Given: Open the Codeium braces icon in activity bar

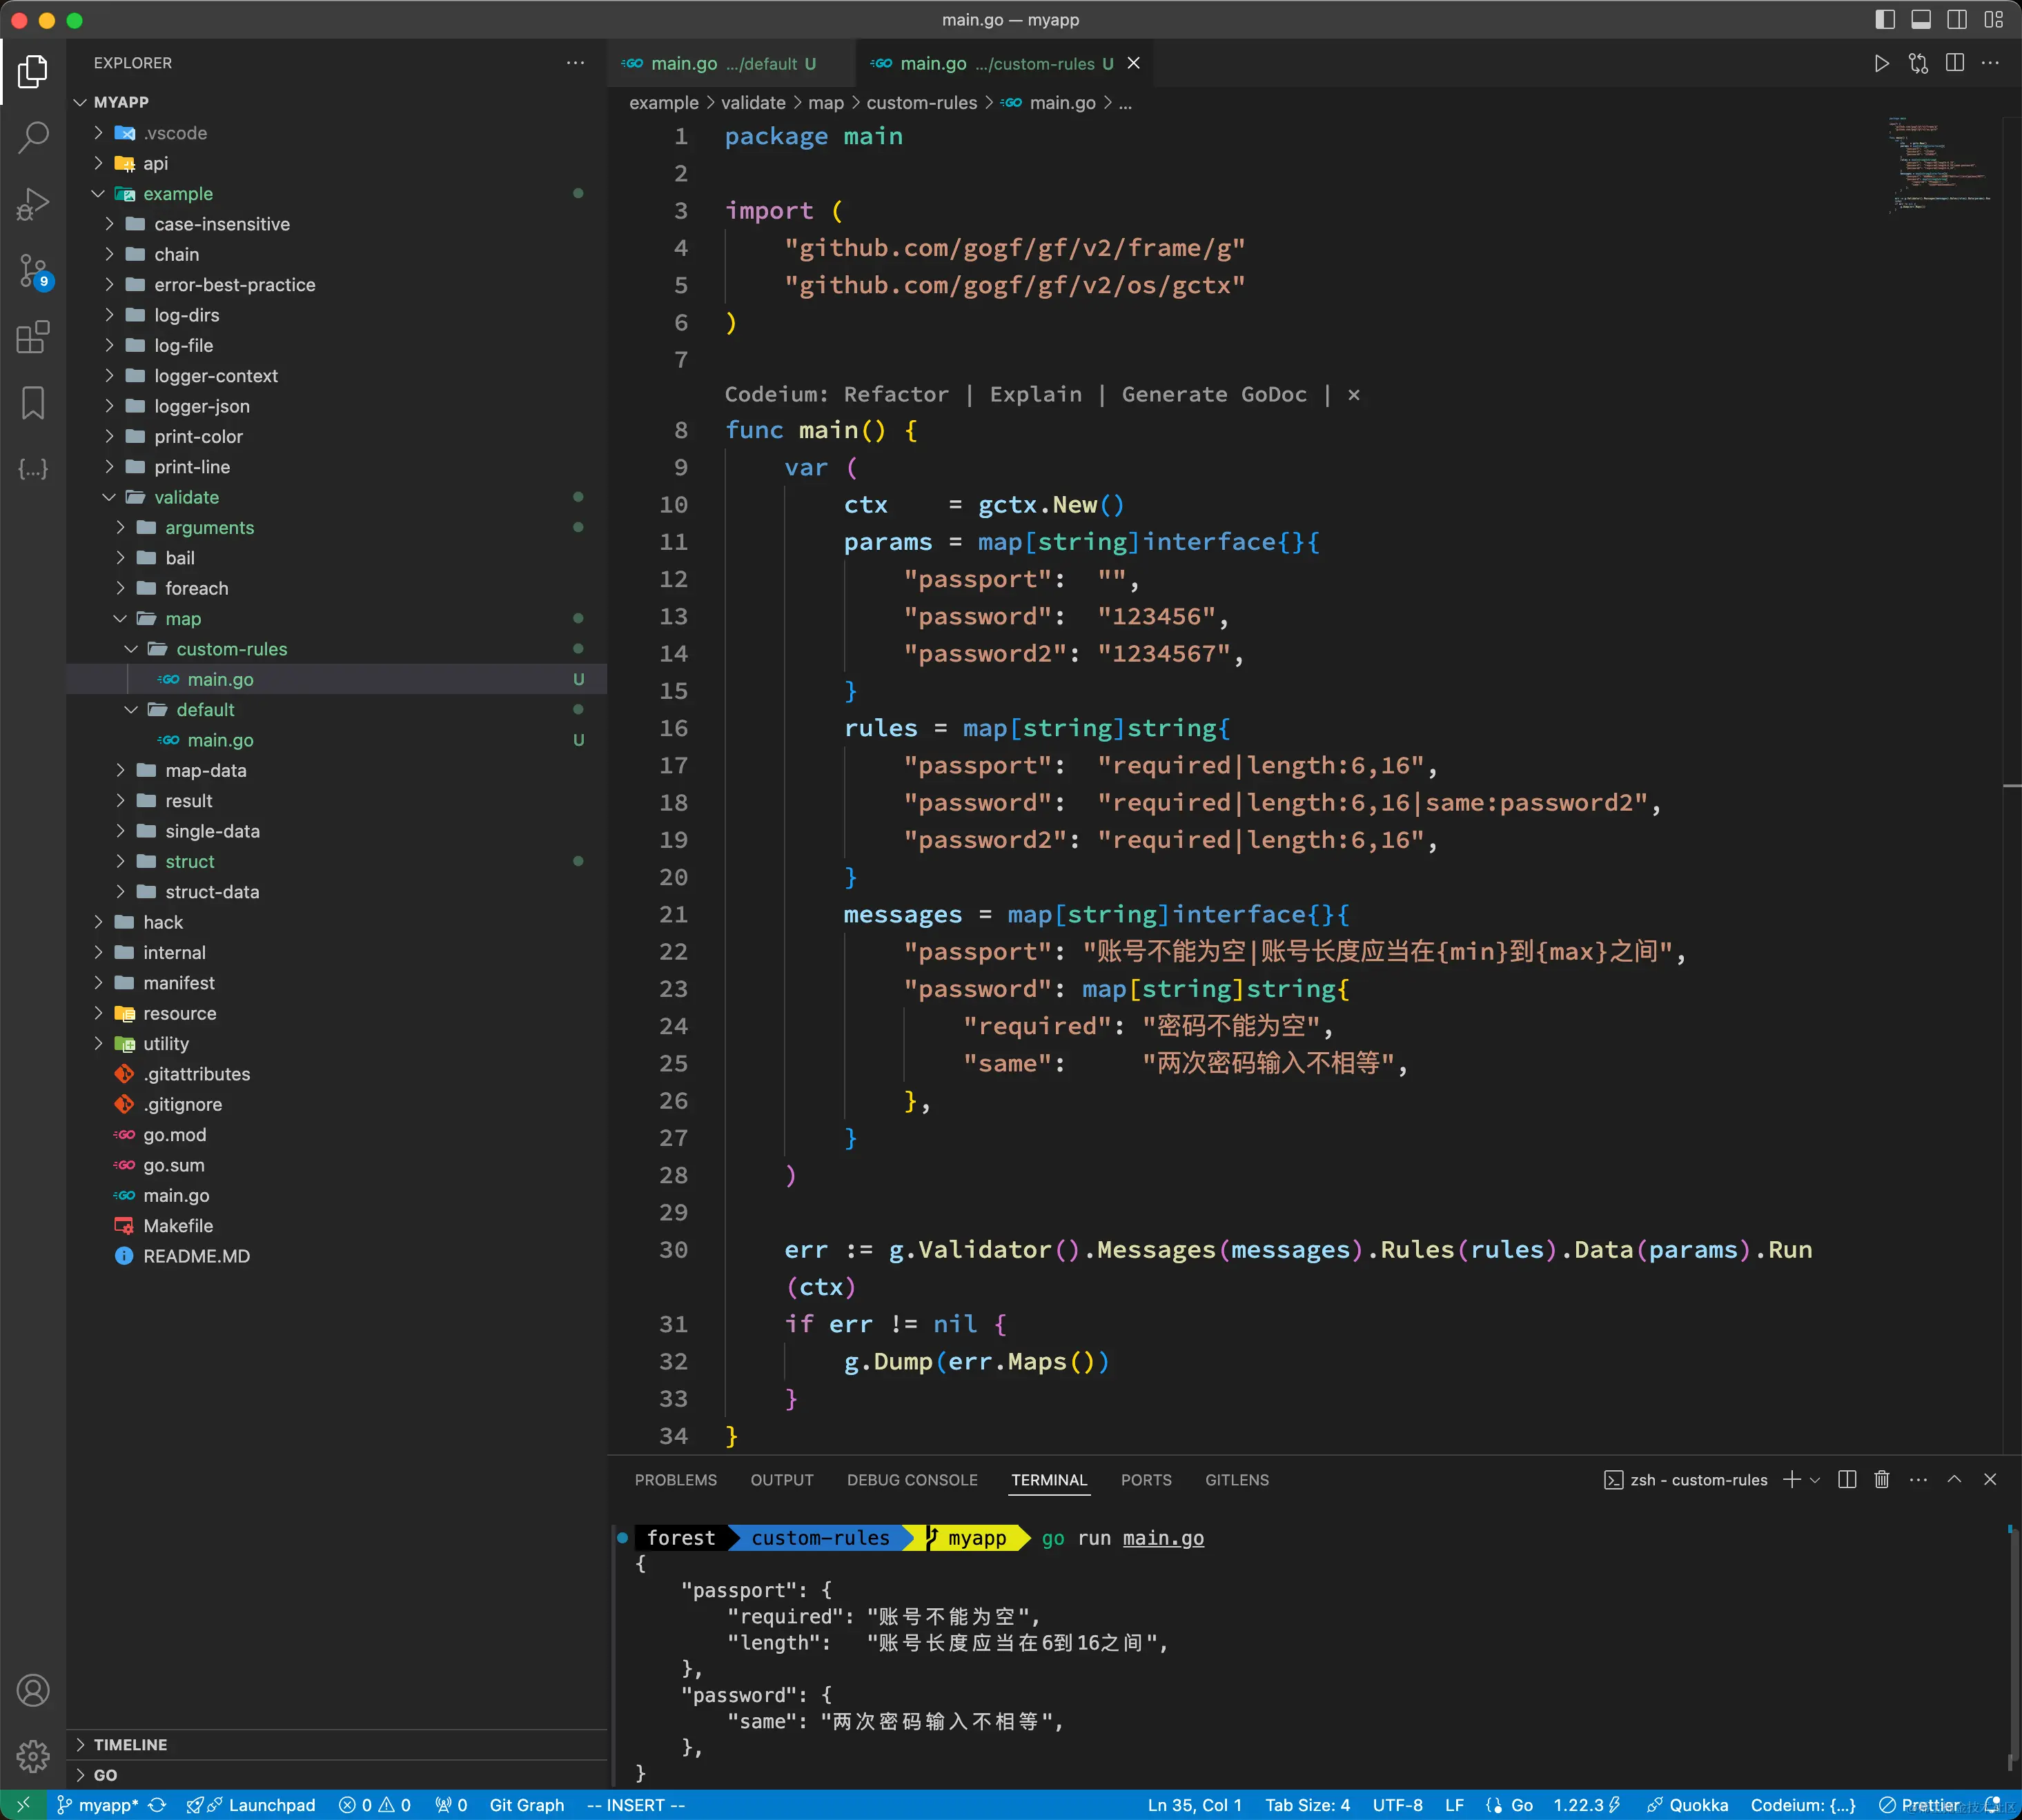Looking at the screenshot, I should (33, 469).
